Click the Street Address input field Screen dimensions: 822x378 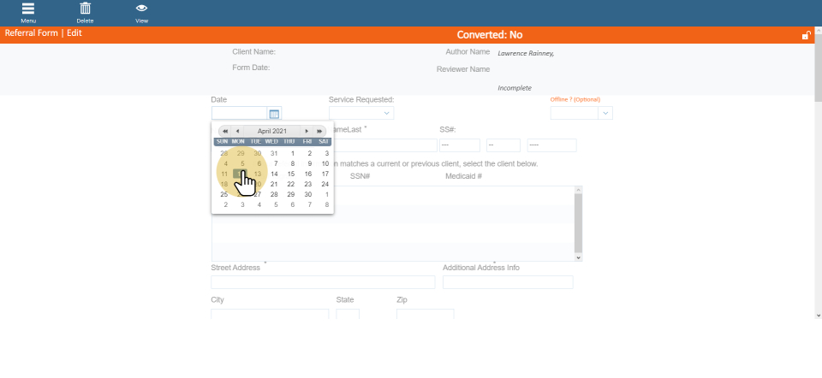coord(323,282)
